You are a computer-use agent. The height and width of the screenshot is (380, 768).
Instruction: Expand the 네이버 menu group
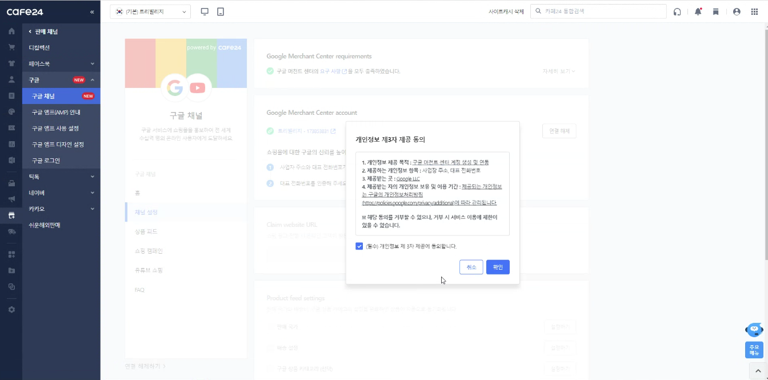click(x=61, y=193)
